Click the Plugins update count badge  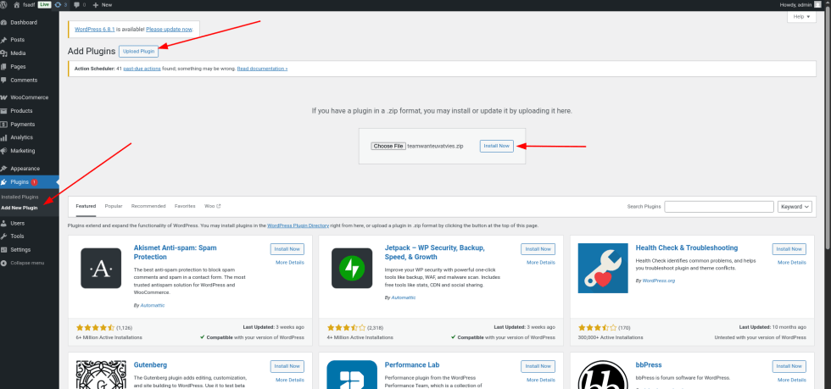coord(34,181)
